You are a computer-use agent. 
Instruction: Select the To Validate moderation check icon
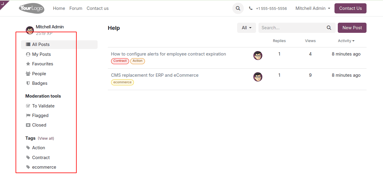[x=28, y=106]
